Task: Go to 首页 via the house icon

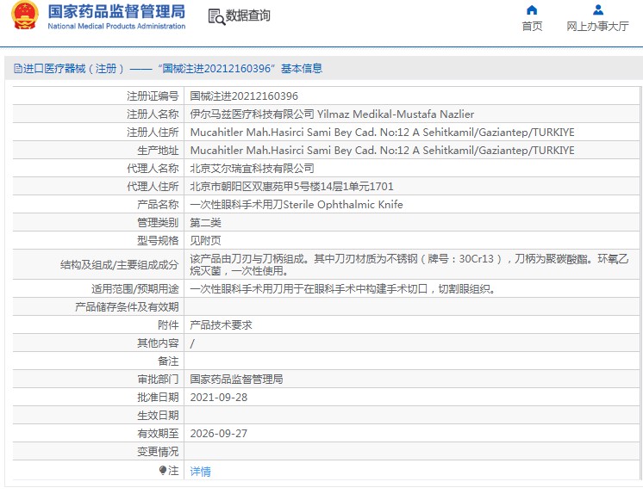Action: tap(532, 9)
